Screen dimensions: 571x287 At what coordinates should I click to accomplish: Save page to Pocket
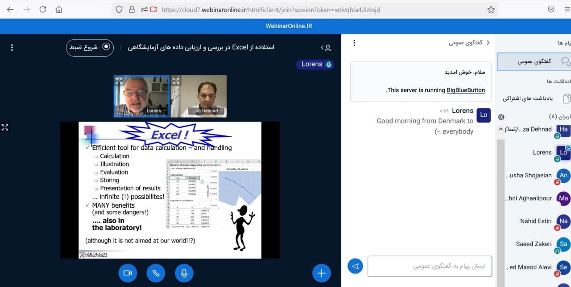pyautogui.click(x=551, y=9)
